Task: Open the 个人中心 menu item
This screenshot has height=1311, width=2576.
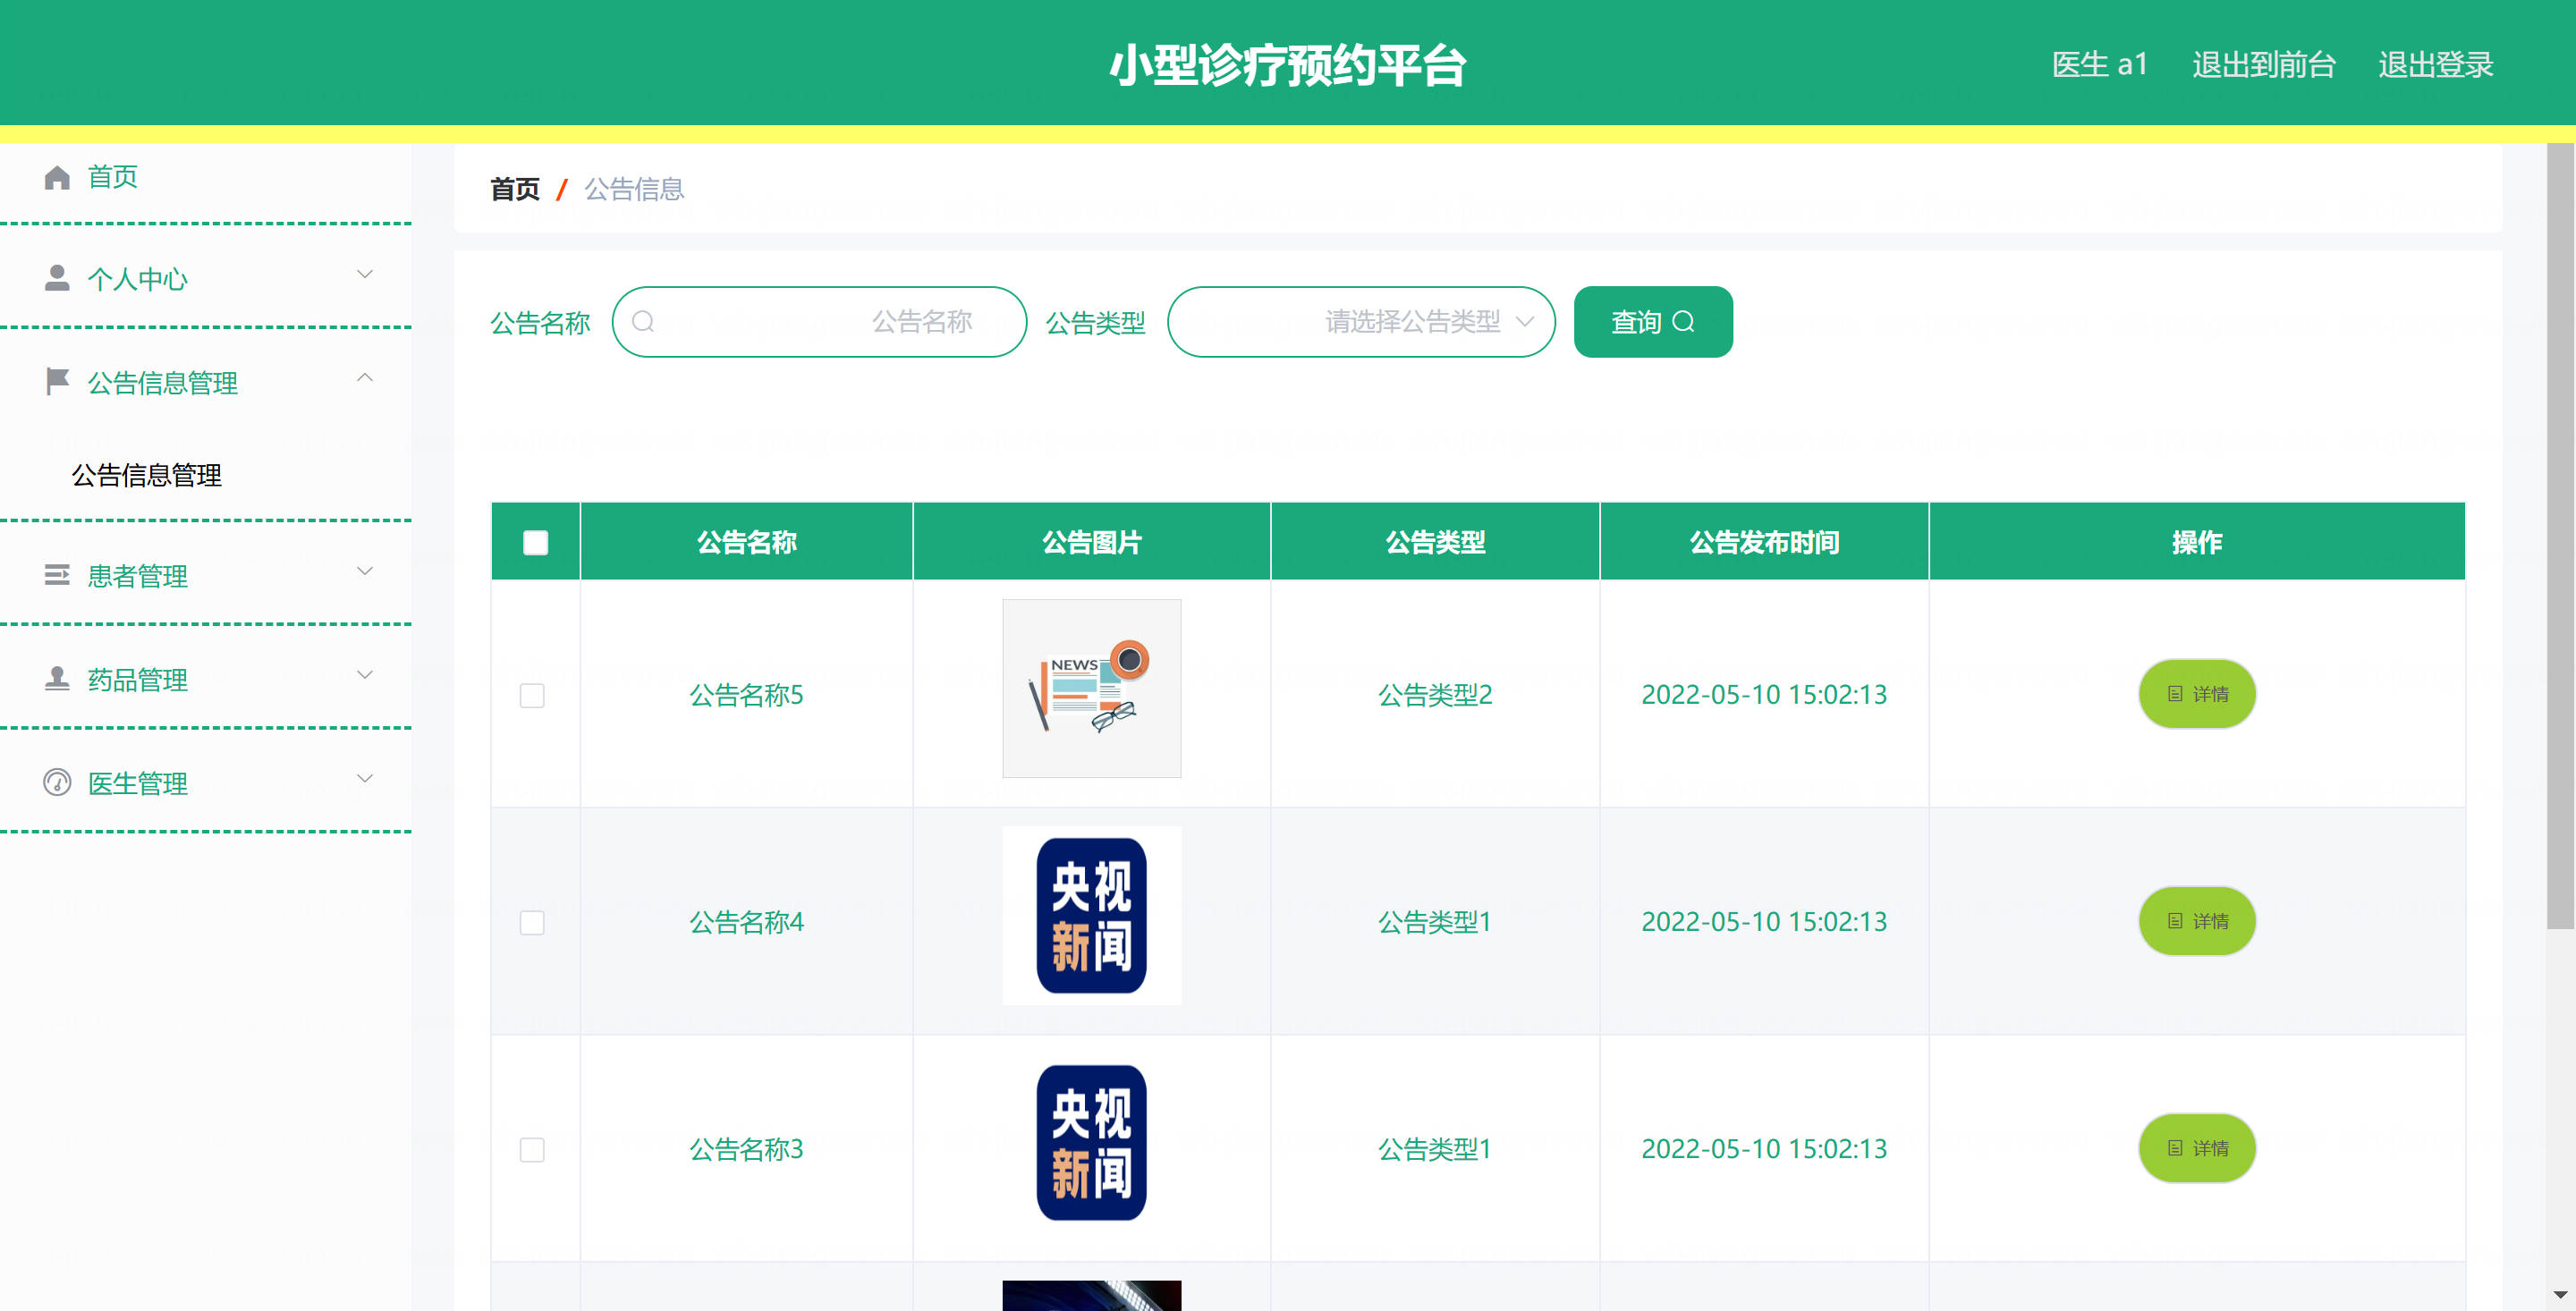Action: 206,278
